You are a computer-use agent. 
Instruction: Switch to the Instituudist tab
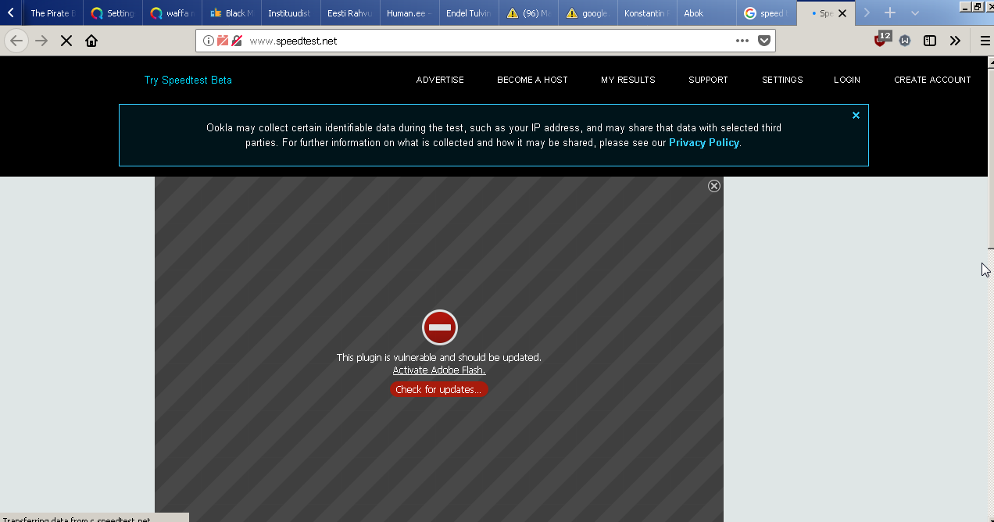click(291, 13)
